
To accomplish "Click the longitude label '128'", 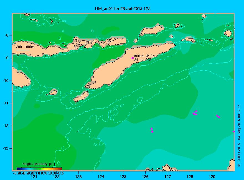I will 190,177.
